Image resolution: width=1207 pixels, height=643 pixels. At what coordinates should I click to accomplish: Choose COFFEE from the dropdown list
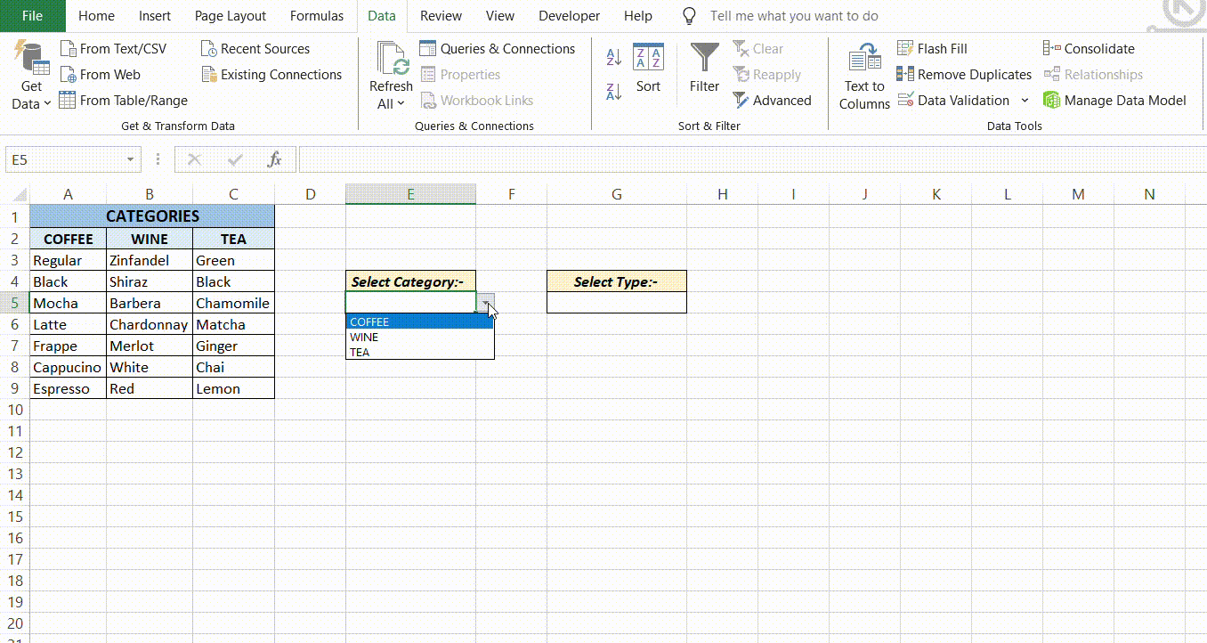point(419,322)
